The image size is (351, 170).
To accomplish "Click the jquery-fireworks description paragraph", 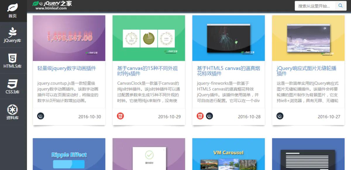I will pyautogui.click(x=228, y=92).
